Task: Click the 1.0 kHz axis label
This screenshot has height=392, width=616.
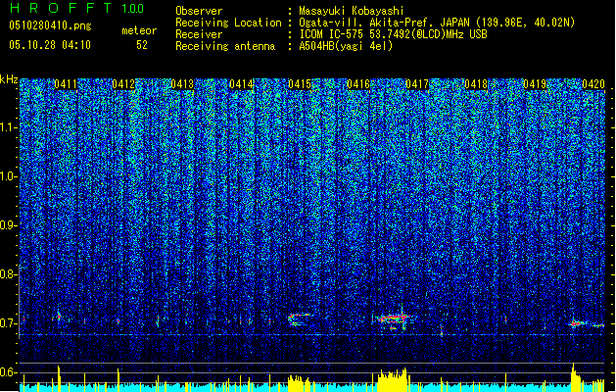Action: (x=9, y=176)
